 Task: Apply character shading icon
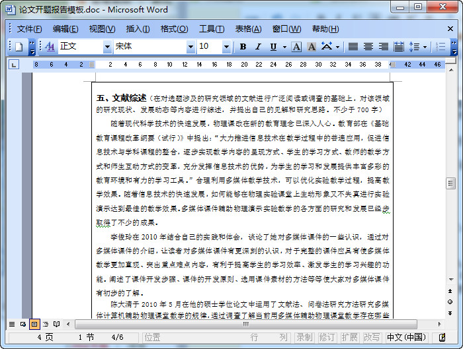(312, 47)
